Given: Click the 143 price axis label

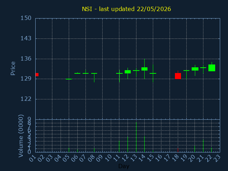Looking at the screenshot, I should click(26, 38).
